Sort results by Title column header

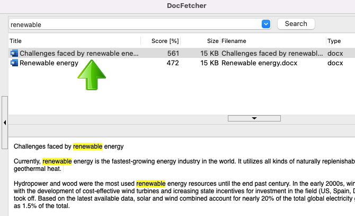click(x=15, y=41)
